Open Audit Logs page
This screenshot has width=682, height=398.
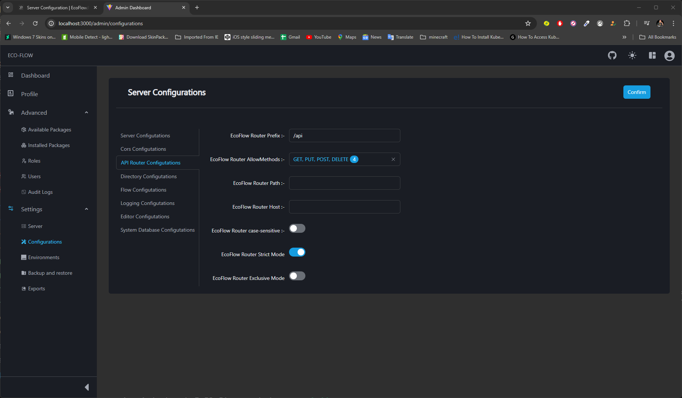40,192
